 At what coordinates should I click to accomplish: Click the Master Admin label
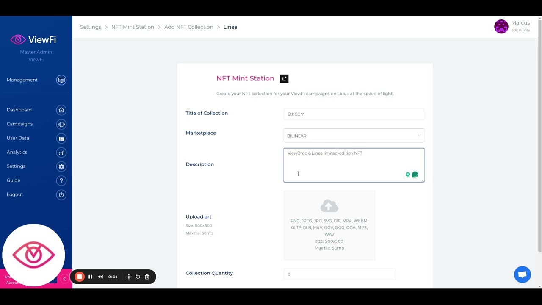point(36,52)
